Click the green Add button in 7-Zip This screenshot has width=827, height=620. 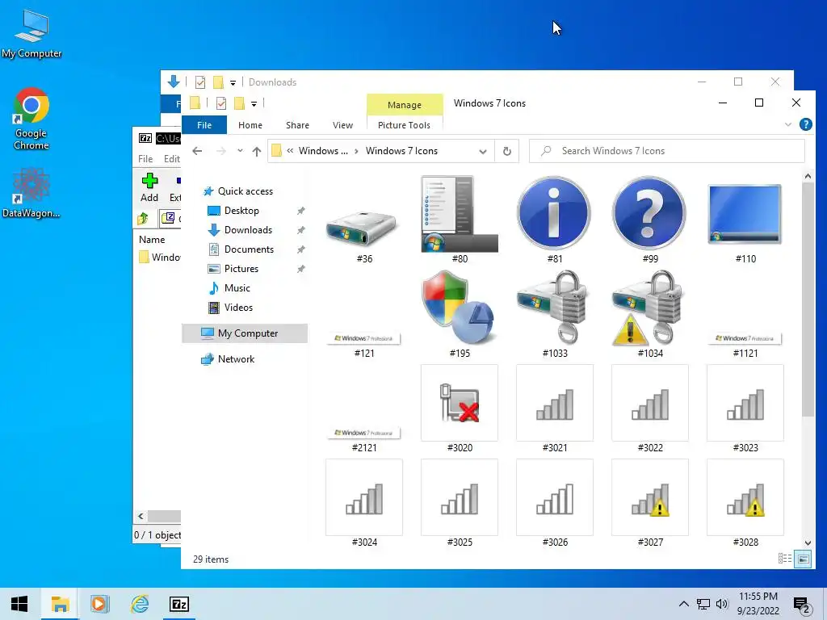149,187
